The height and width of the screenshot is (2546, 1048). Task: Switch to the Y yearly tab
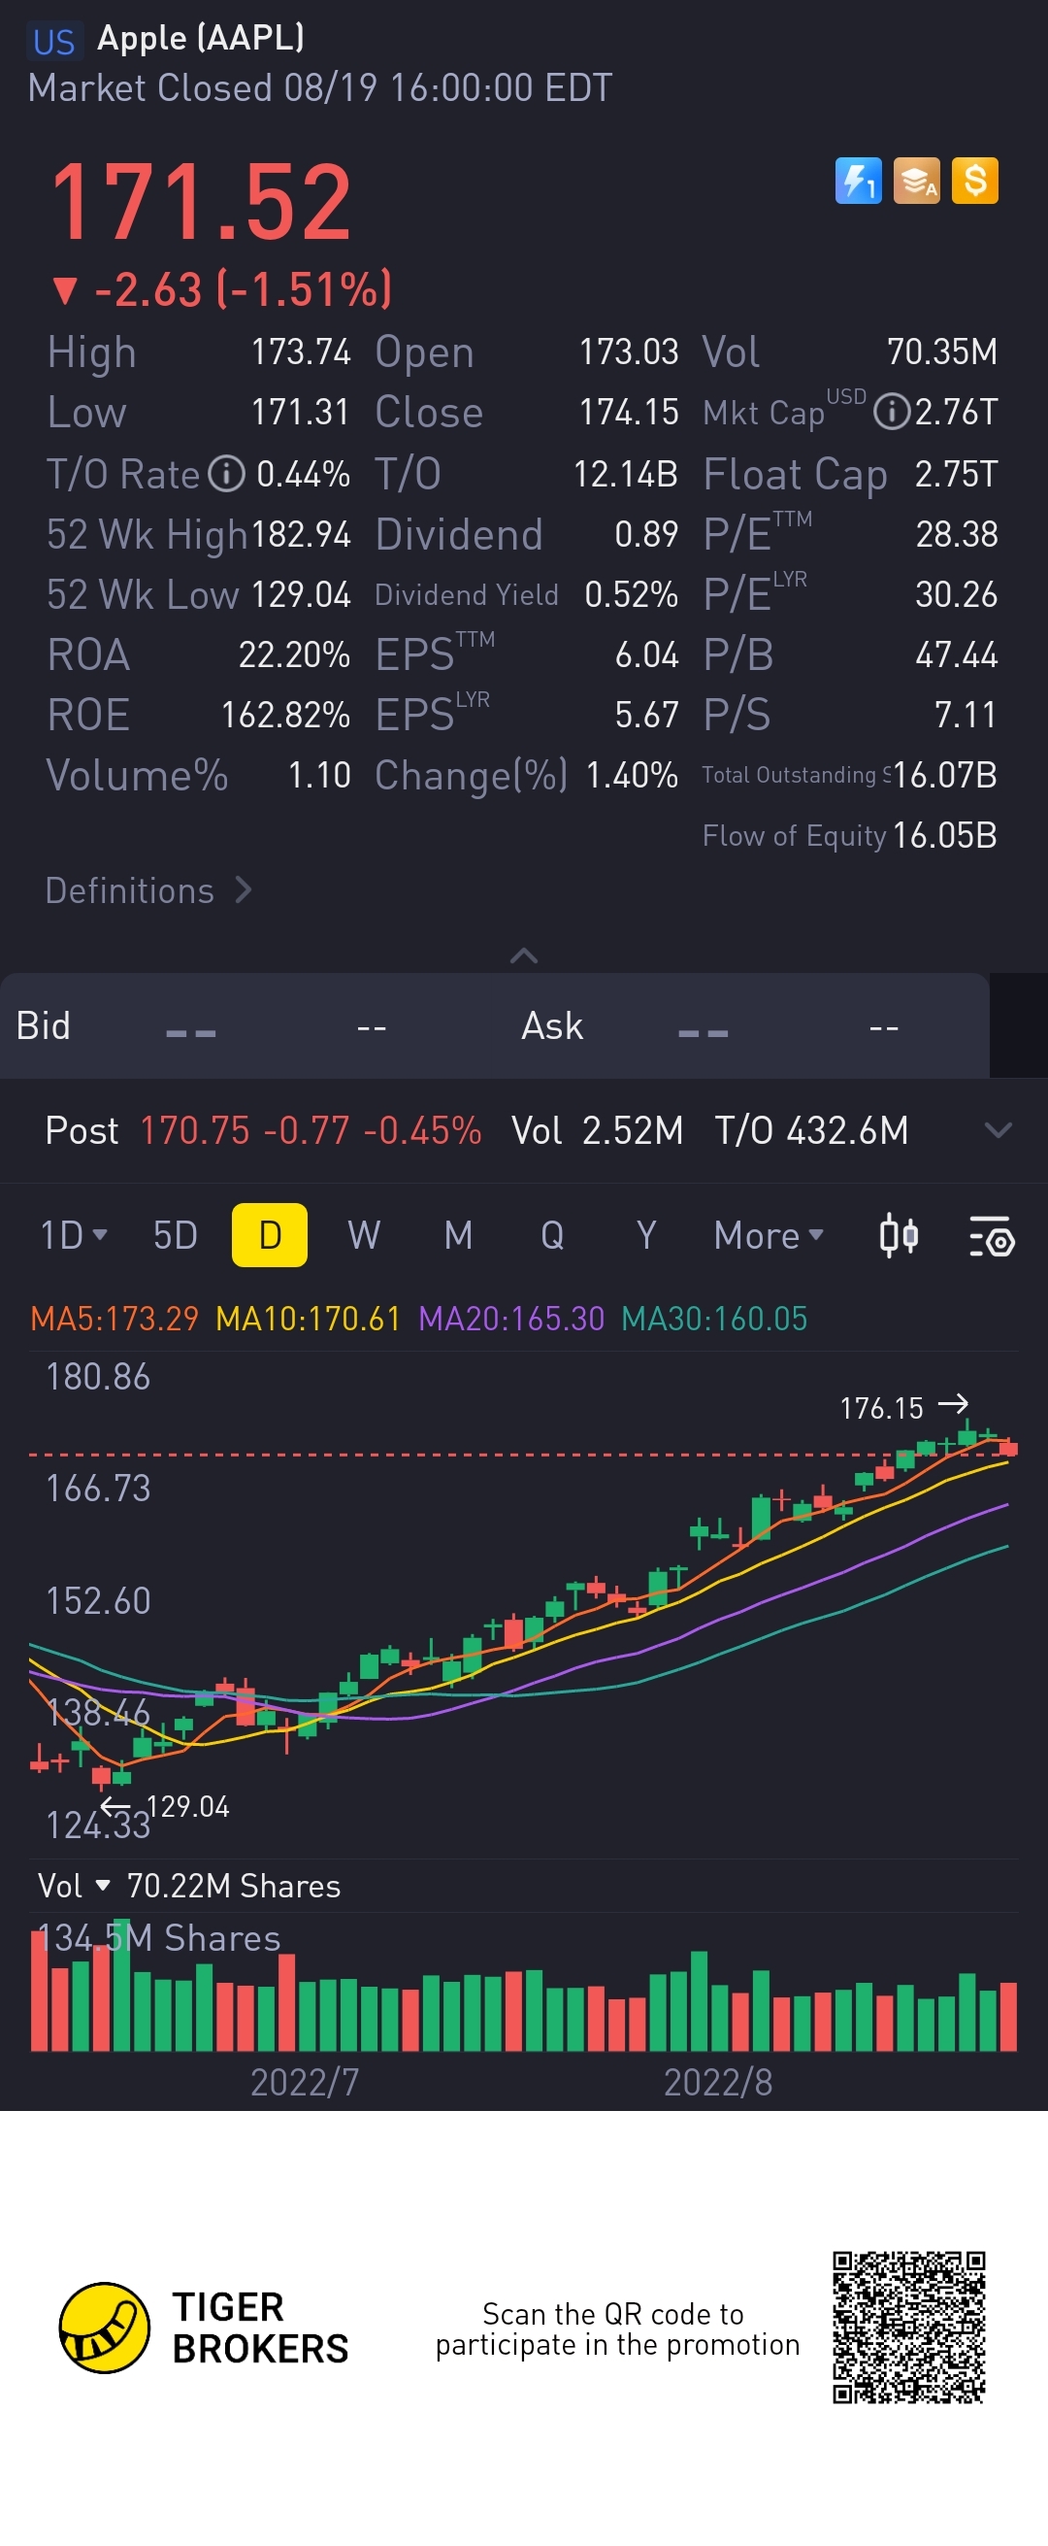(x=646, y=1235)
